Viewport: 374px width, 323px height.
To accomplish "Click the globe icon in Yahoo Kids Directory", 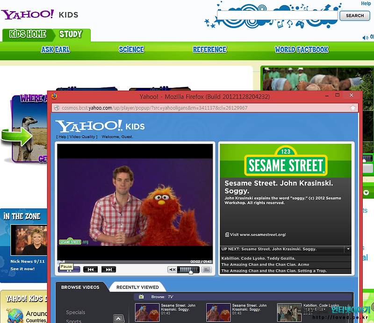I will [15, 316].
